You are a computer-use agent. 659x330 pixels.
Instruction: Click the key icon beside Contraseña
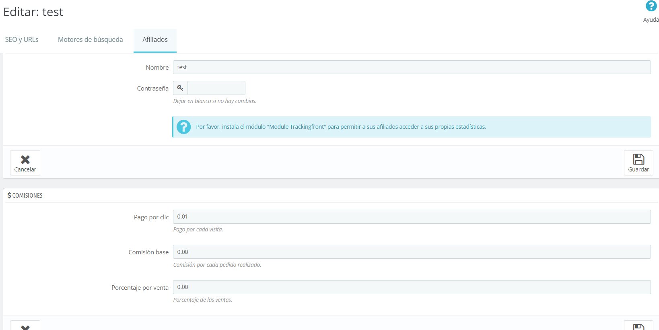coord(180,88)
